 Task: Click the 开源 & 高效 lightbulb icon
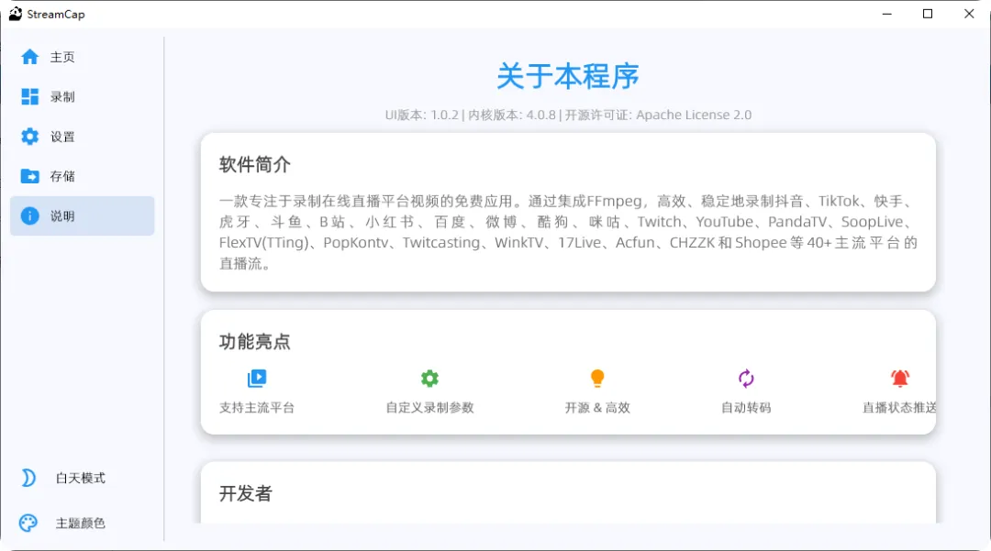point(597,379)
